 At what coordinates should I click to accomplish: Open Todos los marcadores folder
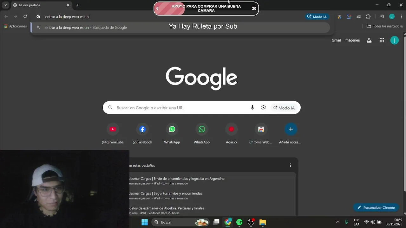385,26
